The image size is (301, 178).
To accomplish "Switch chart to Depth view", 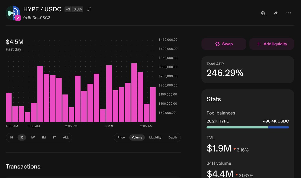I will click(x=173, y=138).
